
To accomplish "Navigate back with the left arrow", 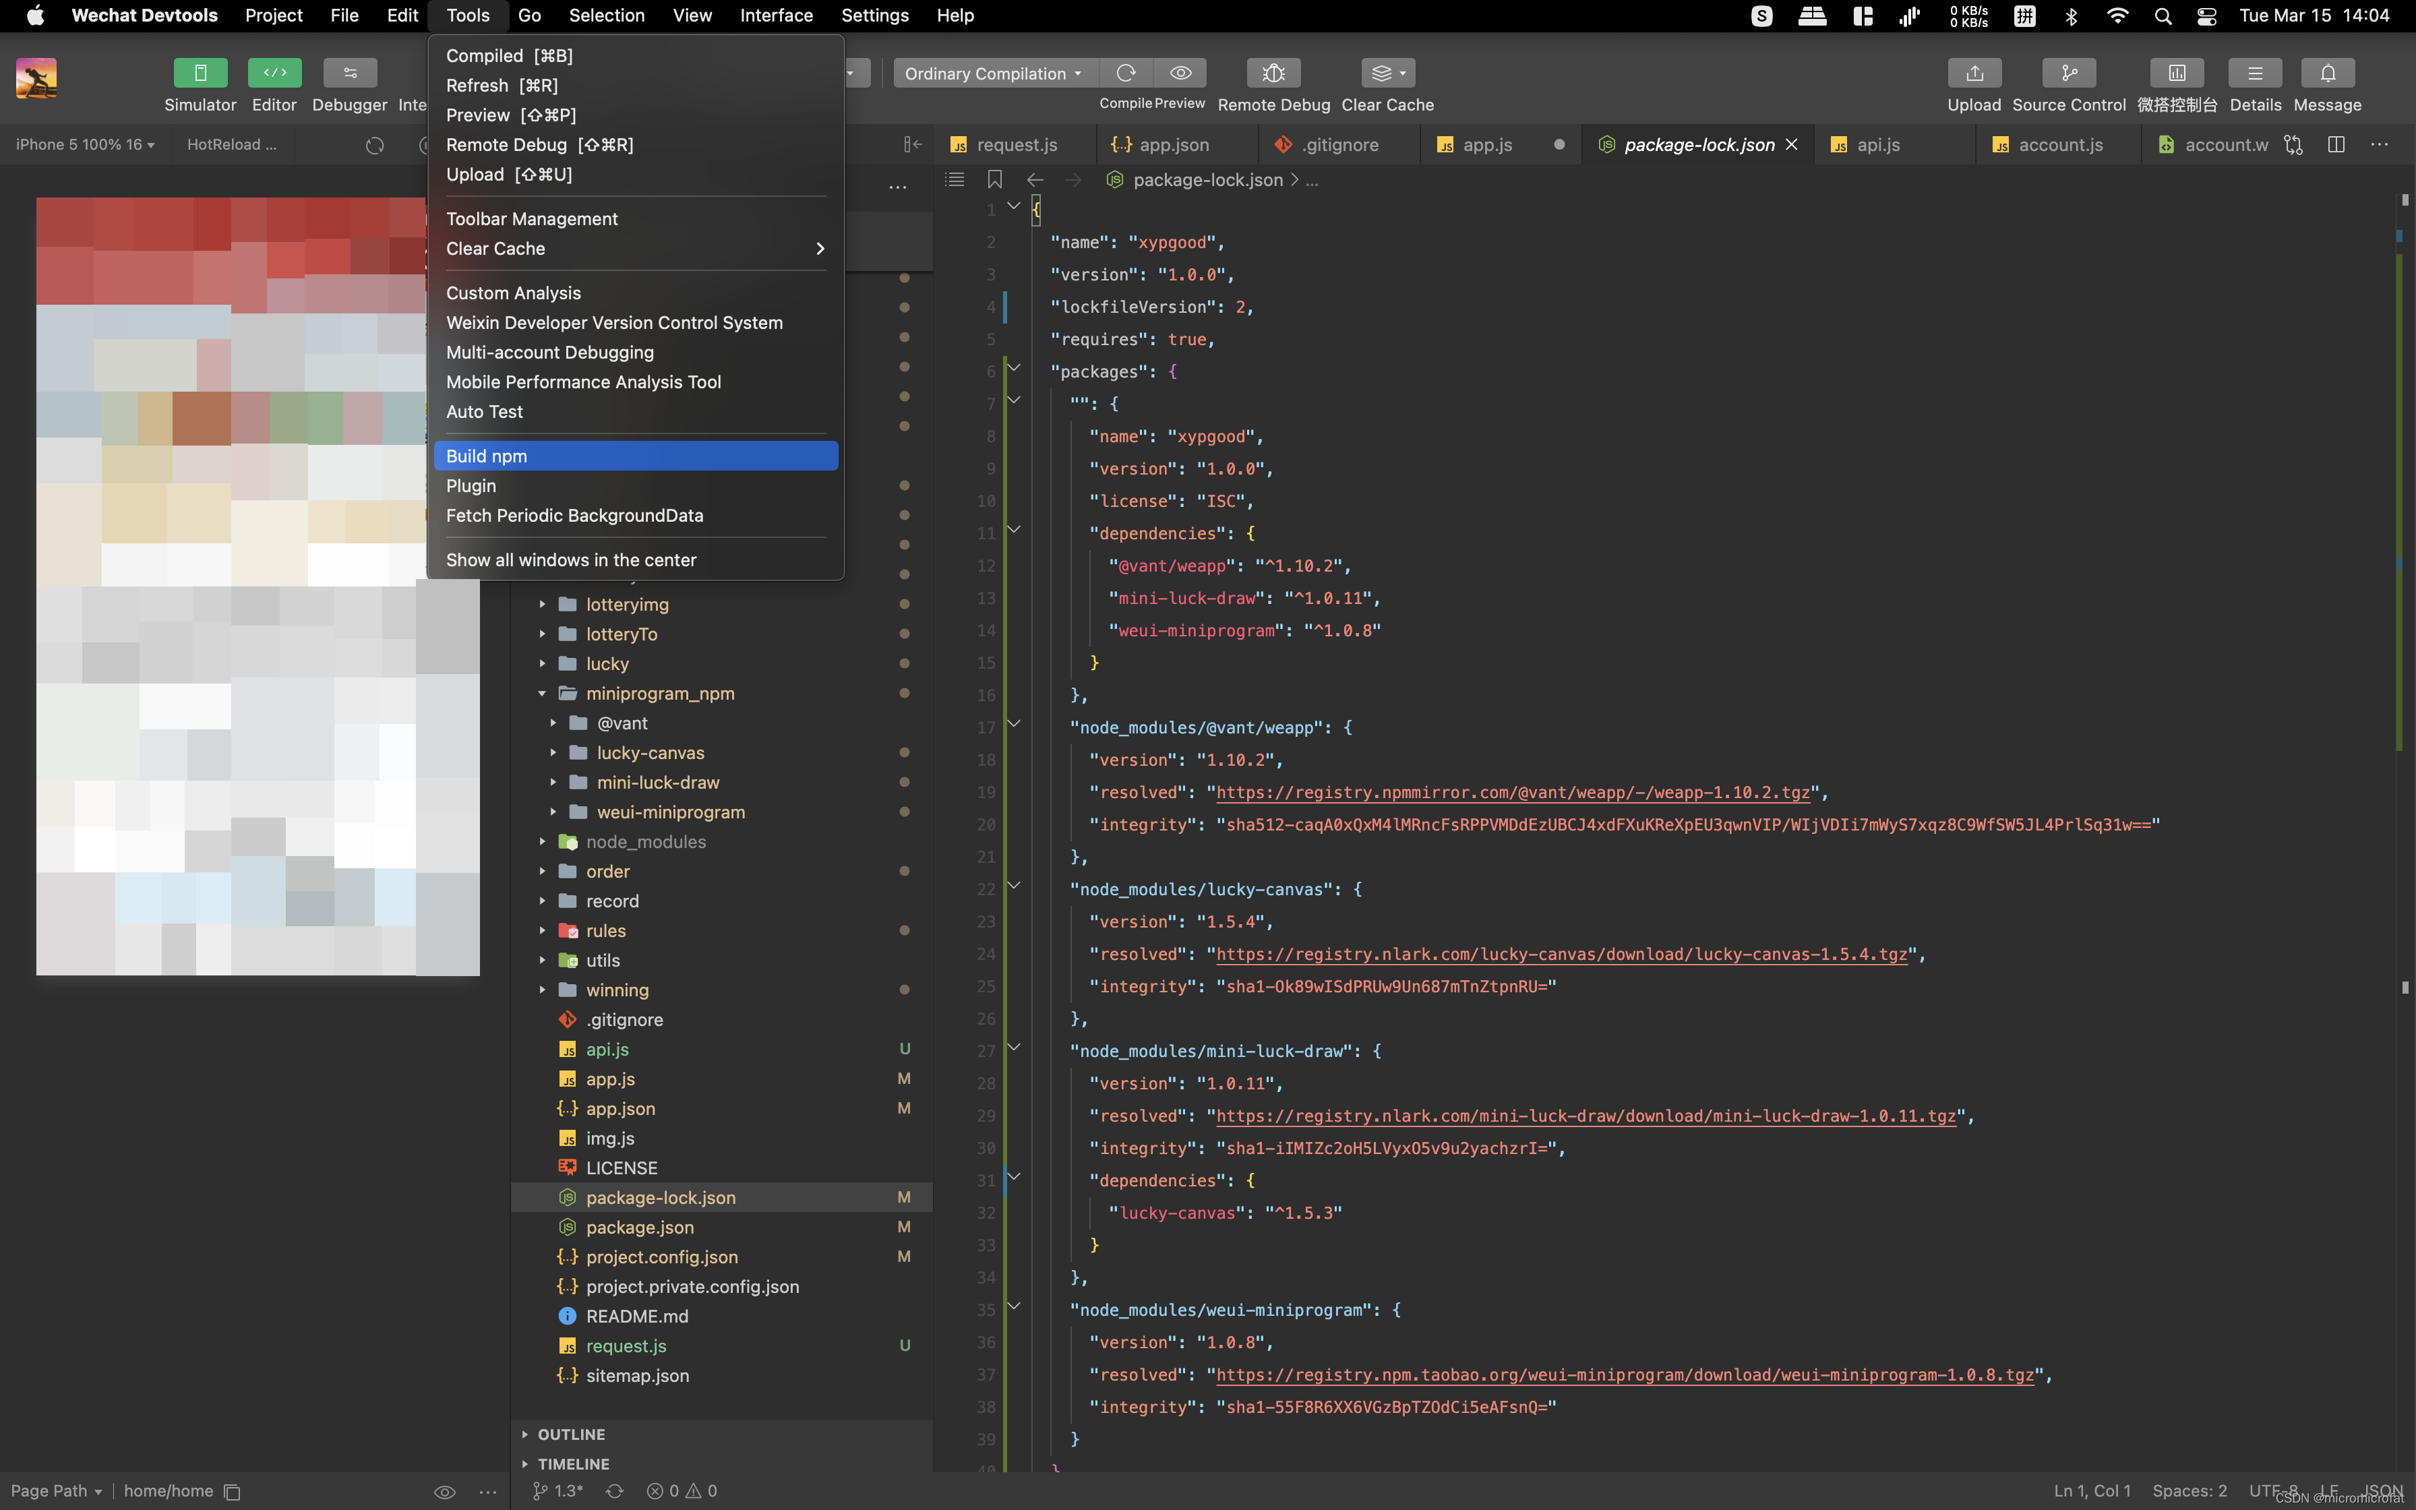I will pyautogui.click(x=1034, y=180).
